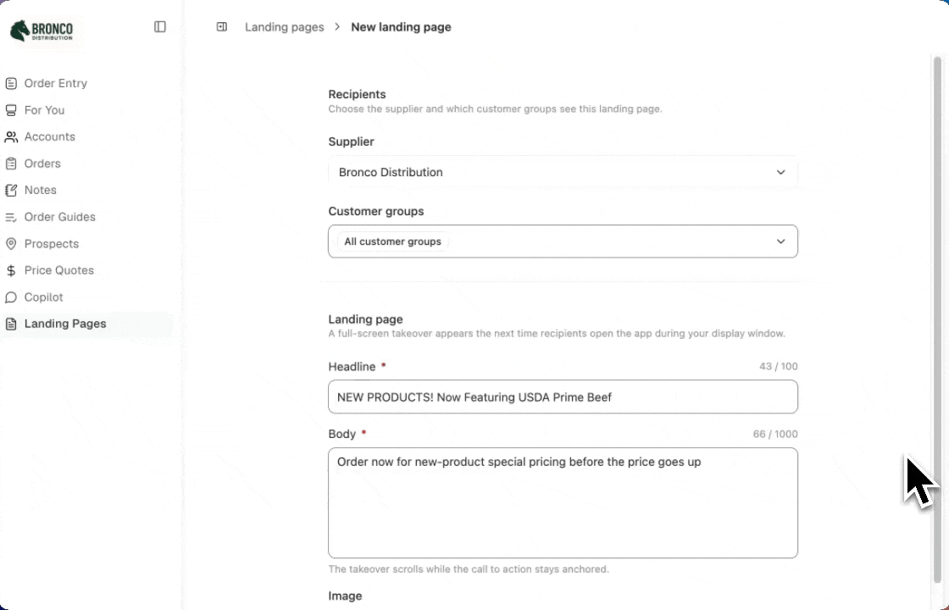This screenshot has width=949, height=610.
Task: Click the page vertical scrollbar
Action: click(937, 321)
